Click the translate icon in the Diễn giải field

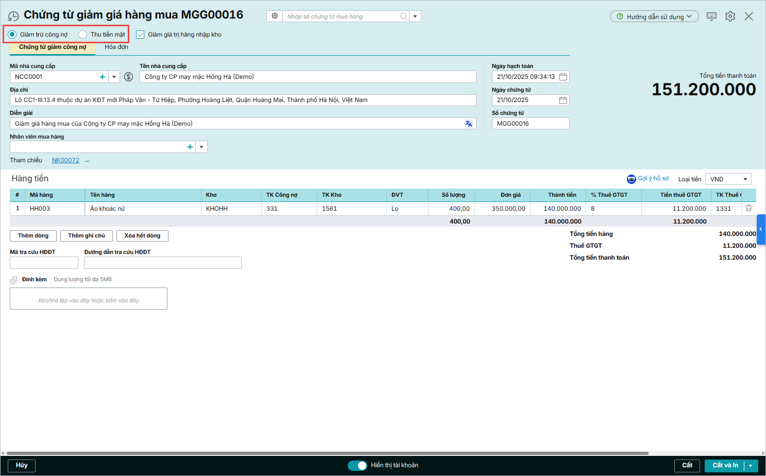click(x=468, y=124)
